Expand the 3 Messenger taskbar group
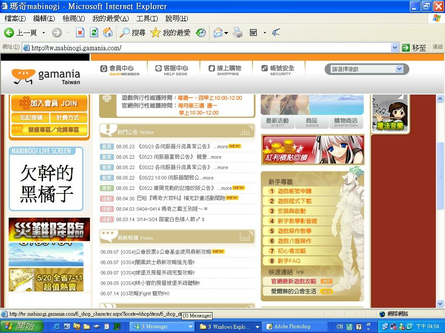 (191, 327)
